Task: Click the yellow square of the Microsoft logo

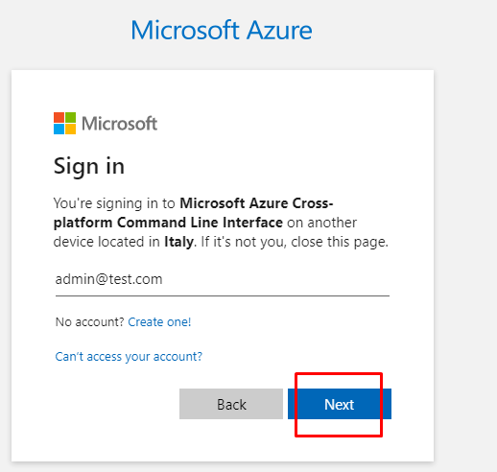Action: point(71,129)
